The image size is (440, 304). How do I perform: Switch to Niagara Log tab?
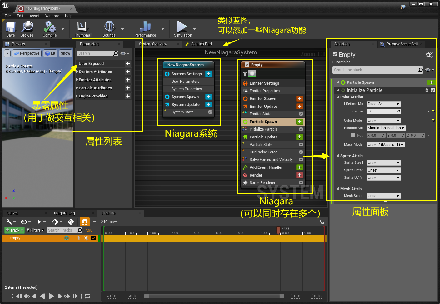(64, 213)
